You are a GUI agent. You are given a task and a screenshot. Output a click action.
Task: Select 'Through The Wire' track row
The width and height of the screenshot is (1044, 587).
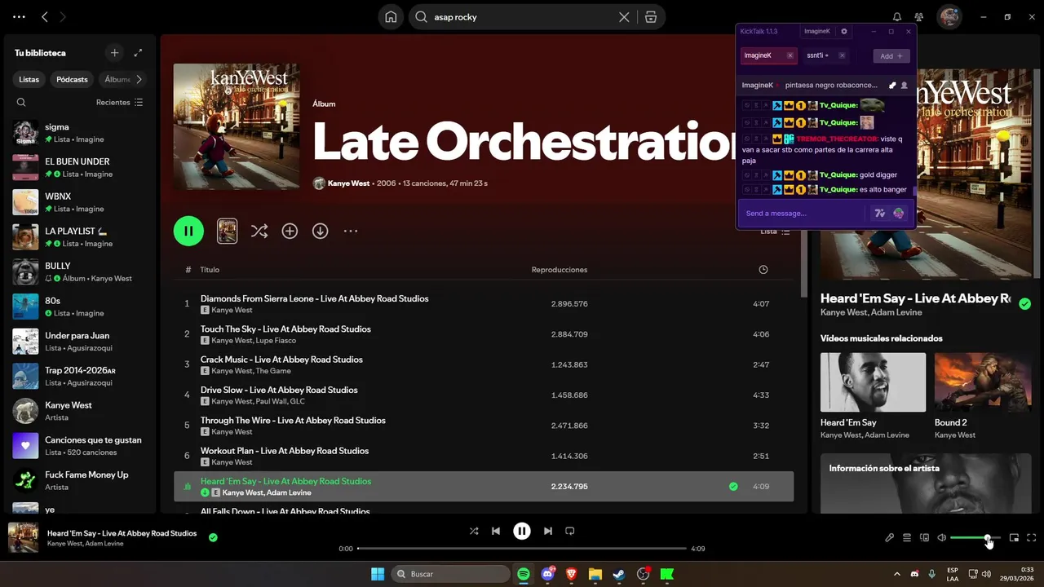484,425
